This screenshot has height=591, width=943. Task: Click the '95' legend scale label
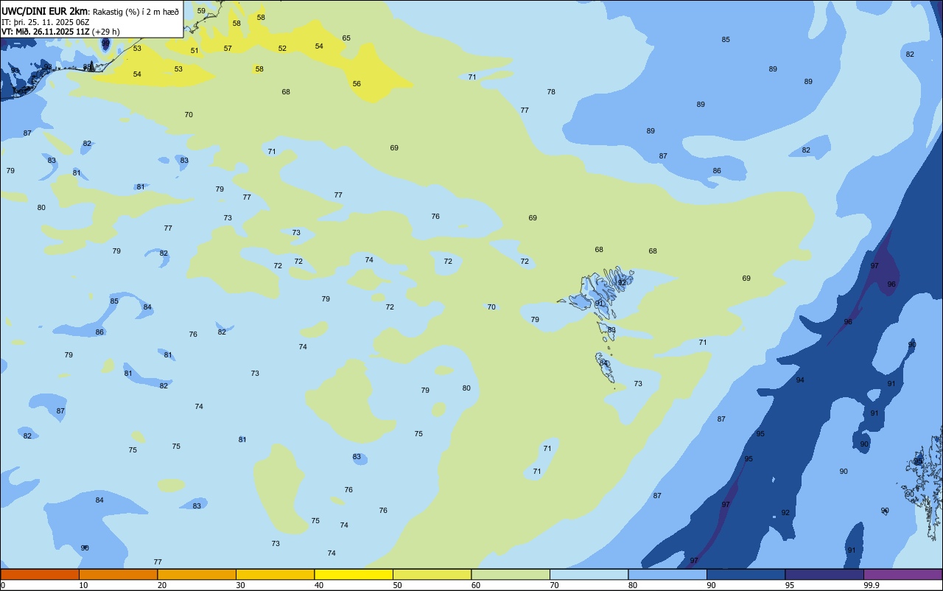pyautogui.click(x=790, y=585)
